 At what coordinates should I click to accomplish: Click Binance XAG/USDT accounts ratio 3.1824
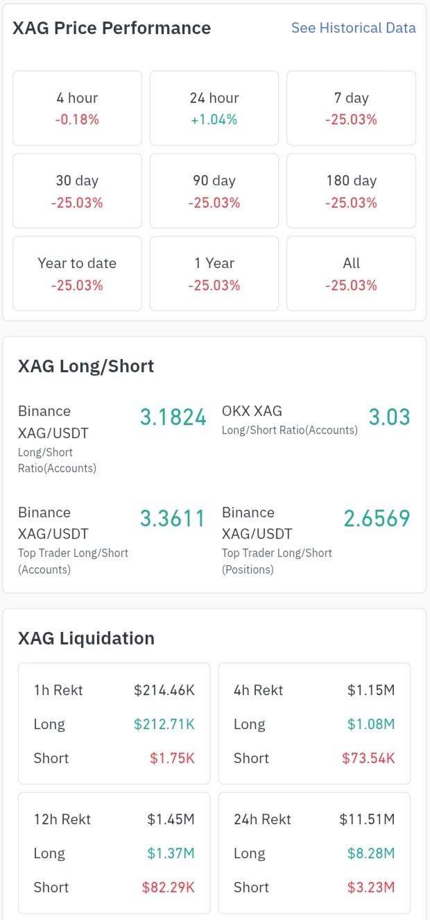[x=173, y=417]
